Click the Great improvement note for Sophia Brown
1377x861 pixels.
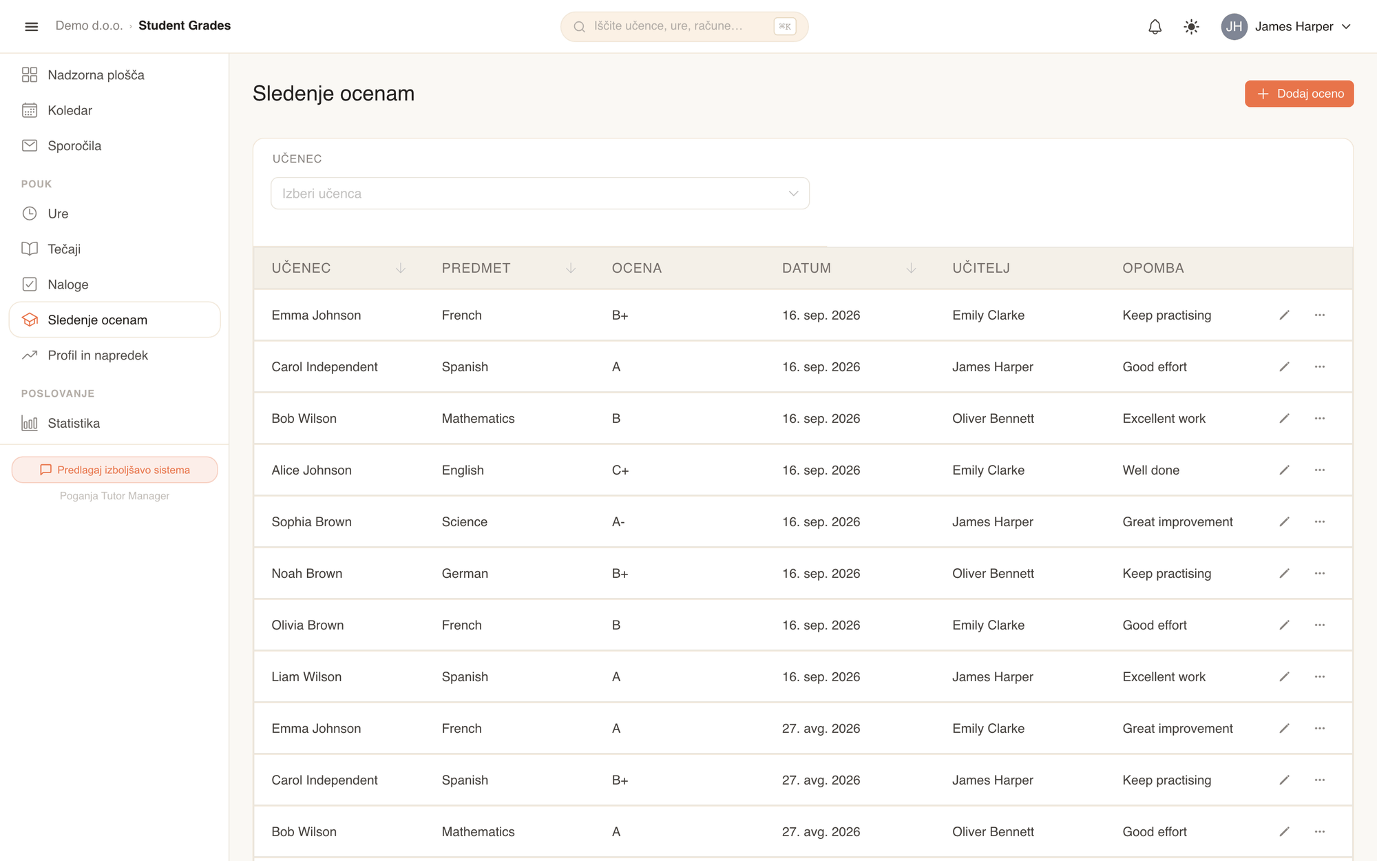pyautogui.click(x=1177, y=521)
